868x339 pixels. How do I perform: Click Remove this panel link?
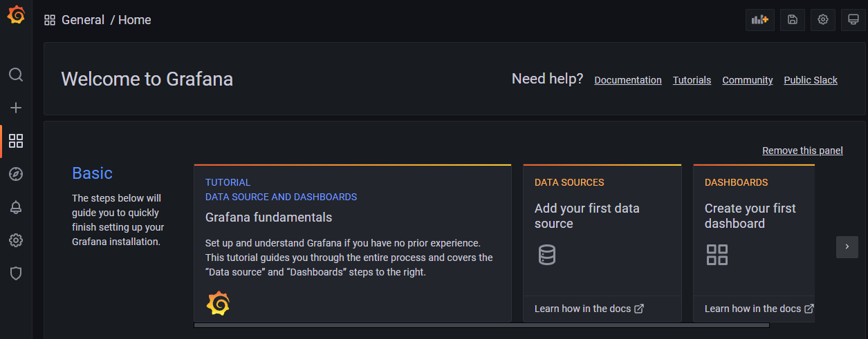pos(802,151)
